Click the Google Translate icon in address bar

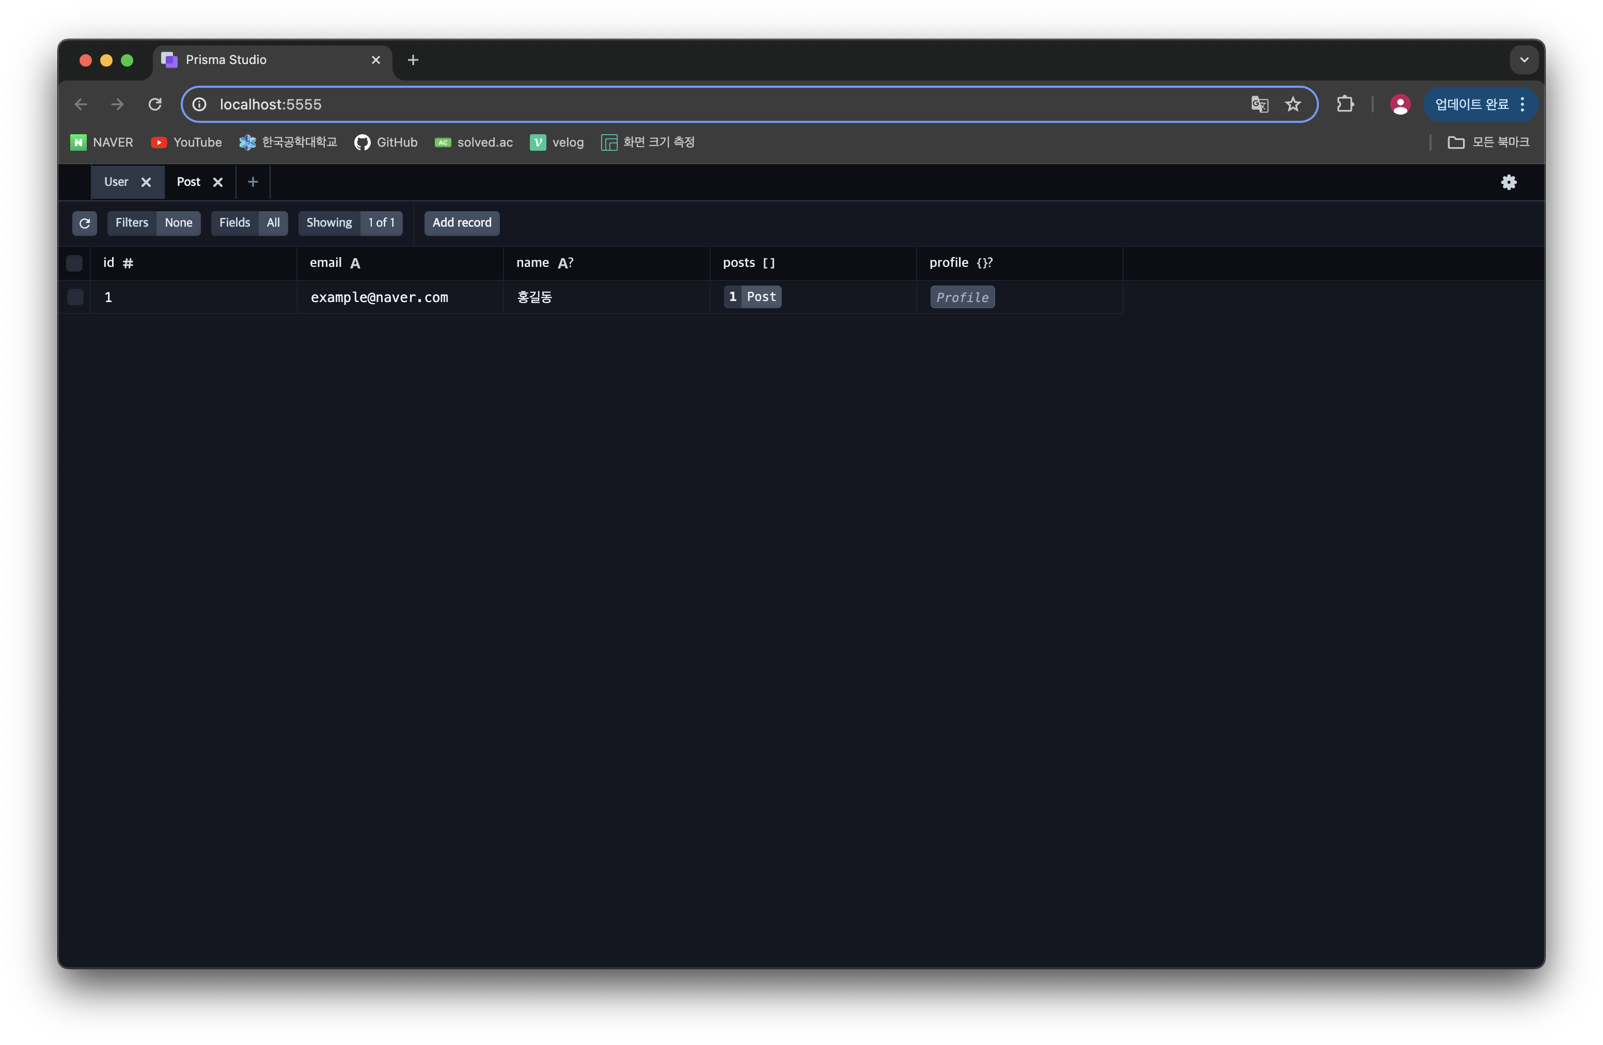point(1259,104)
